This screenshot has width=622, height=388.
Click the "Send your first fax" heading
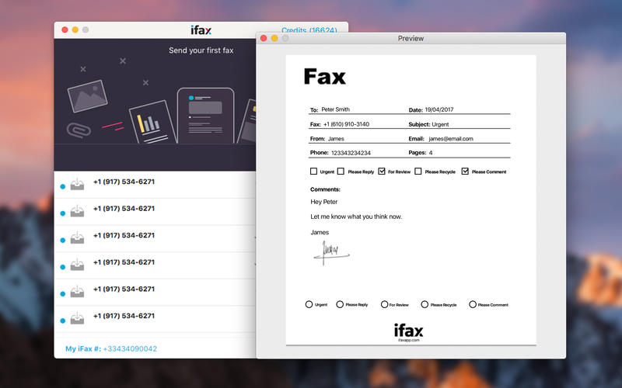(x=201, y=50)
